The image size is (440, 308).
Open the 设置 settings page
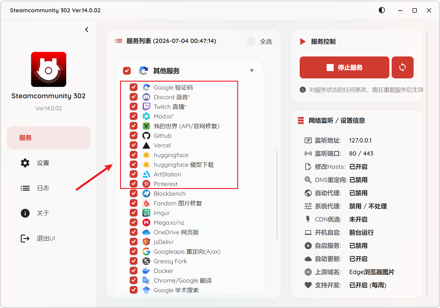49,163
